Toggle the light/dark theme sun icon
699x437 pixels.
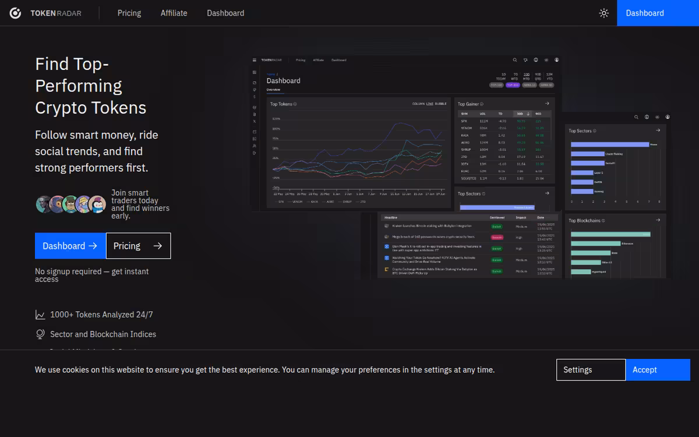(604, 13)
